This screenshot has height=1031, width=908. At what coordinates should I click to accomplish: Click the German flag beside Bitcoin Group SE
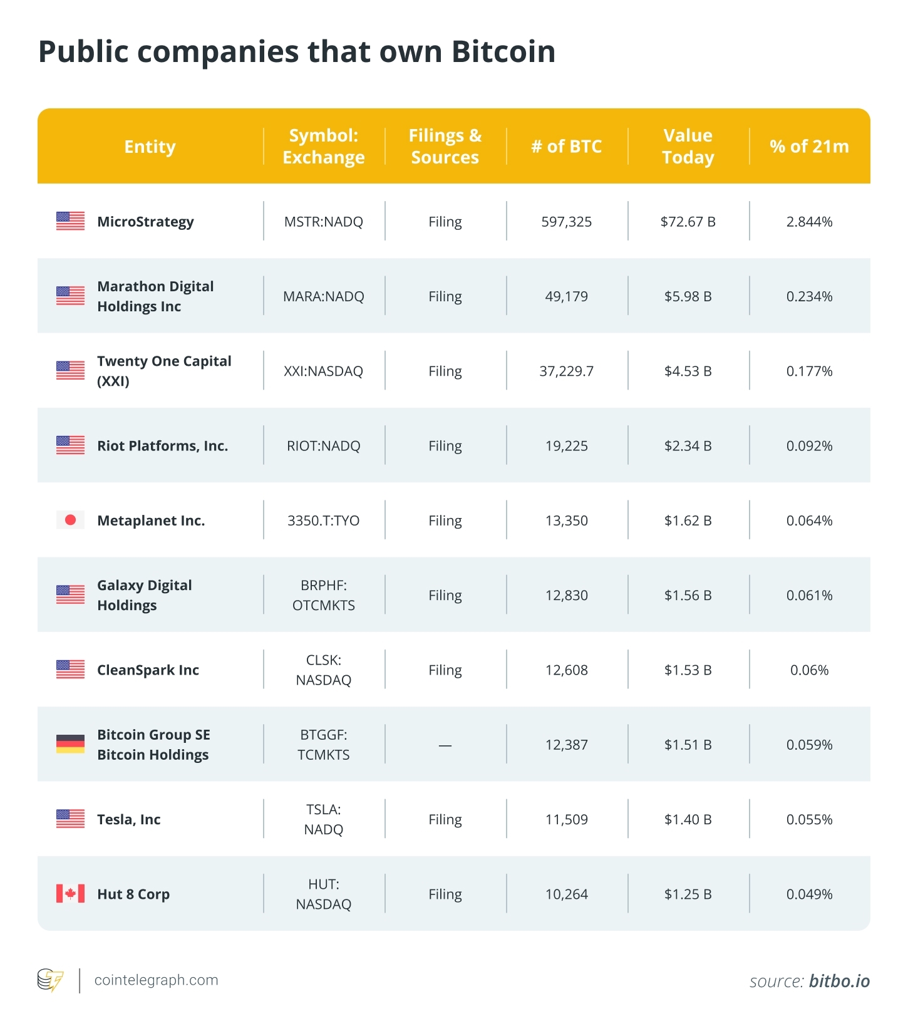(x=70, y=744)
